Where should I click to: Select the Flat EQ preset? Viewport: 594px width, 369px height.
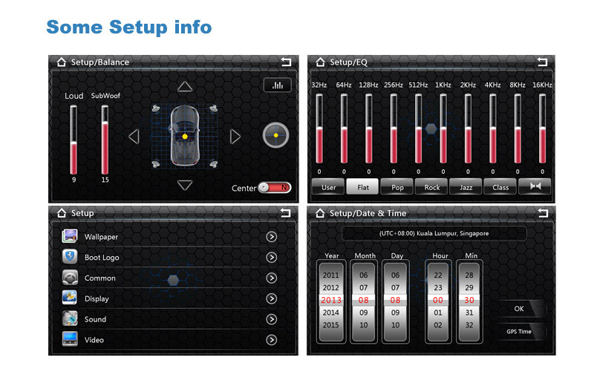tap(363, 187)
